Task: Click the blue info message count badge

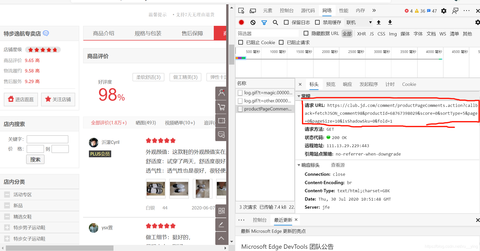Action: click(432, 11)
